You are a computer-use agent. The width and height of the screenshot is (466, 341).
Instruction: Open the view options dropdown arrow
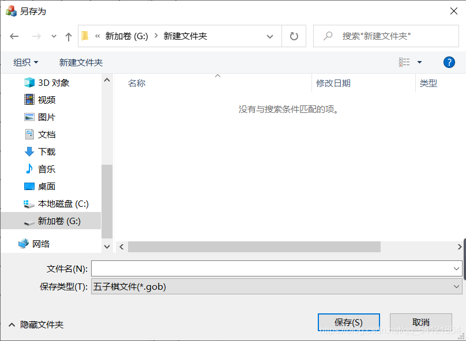click(x=419, y=62)
